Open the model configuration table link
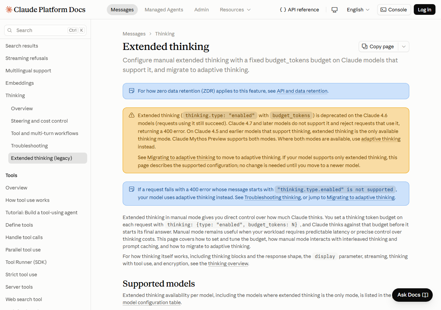 pos(152,302)
